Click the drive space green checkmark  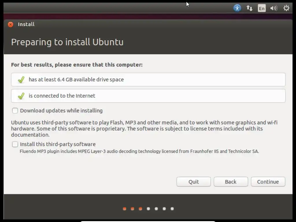coord(21,80)
